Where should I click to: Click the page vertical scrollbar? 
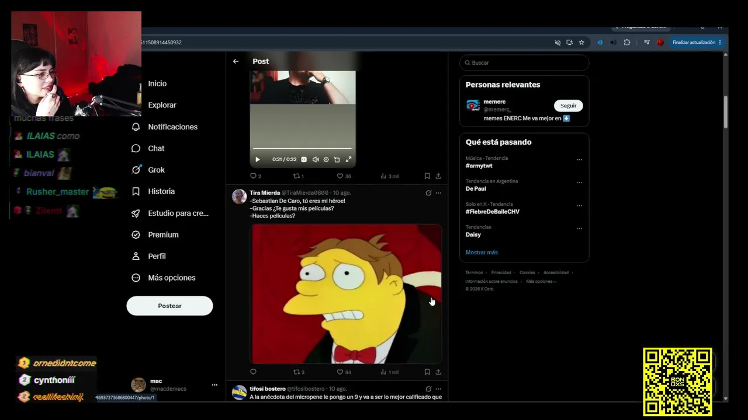(726, 111)
